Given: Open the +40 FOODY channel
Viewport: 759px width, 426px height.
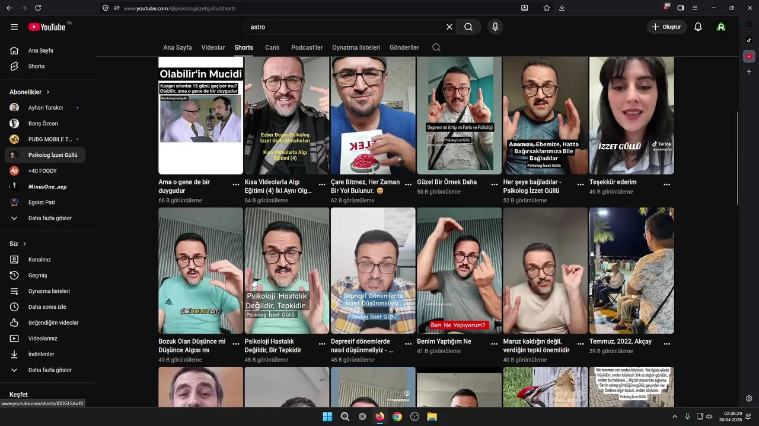Looking at the screenshot, I should click(45, 171).
